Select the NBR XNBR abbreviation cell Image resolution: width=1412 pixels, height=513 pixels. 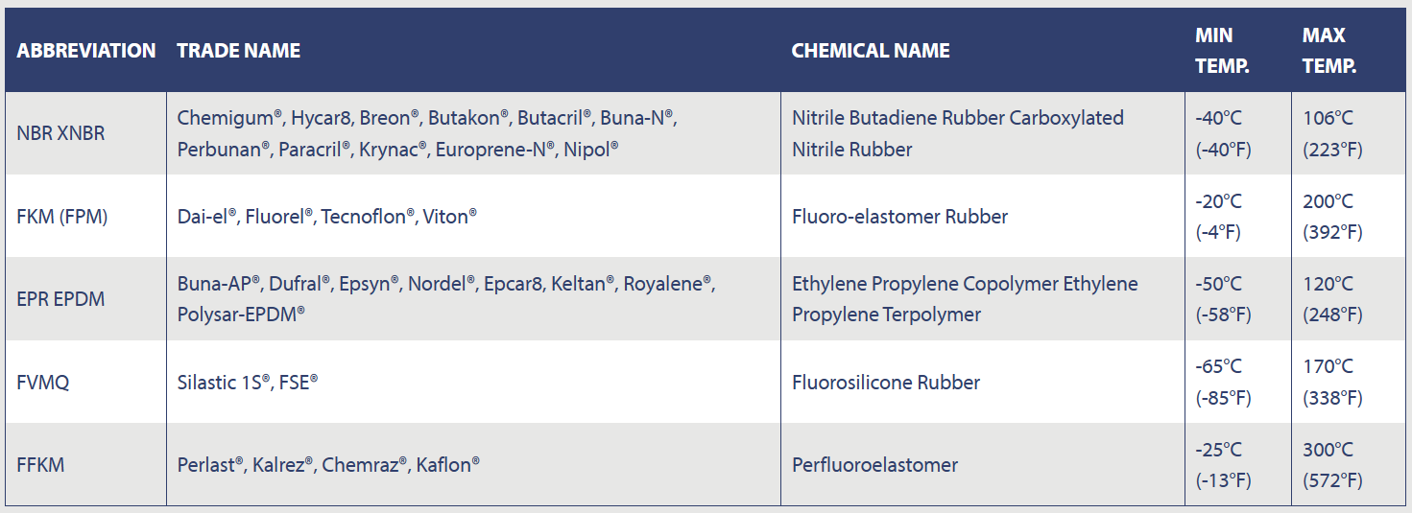(60, 133)
